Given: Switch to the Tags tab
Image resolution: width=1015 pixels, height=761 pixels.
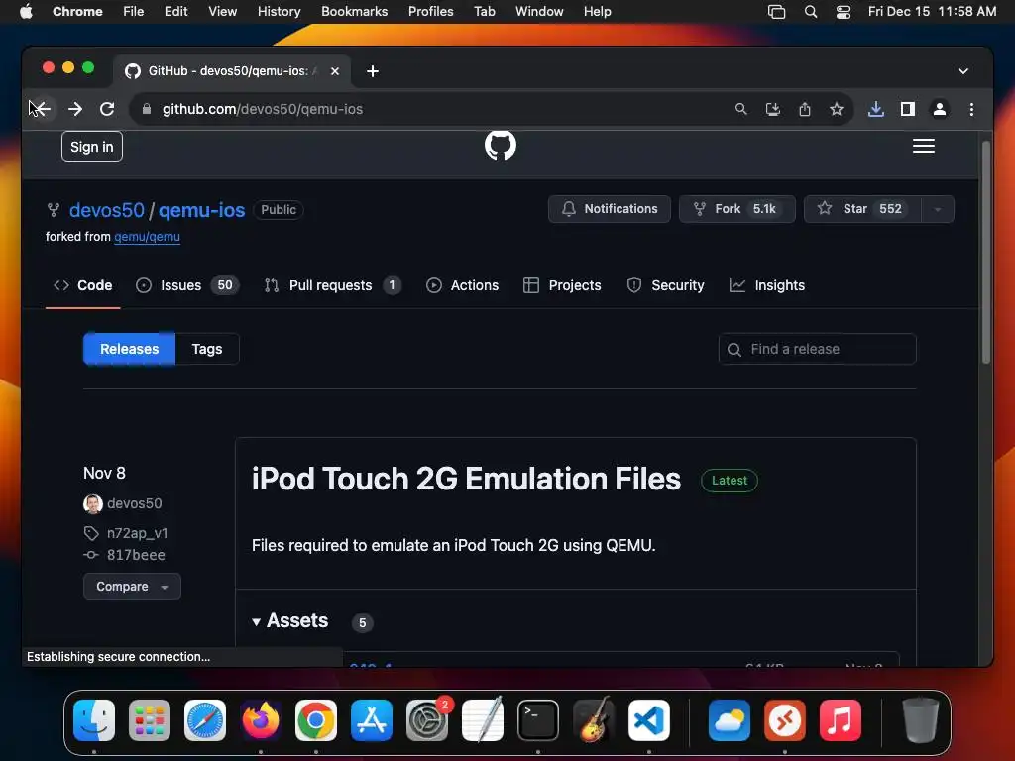Looking at the screenshot, I should coord(207,349).
